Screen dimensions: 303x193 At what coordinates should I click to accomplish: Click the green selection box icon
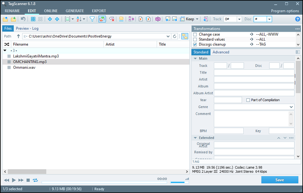pyautogui.click(x=67, y=19)
